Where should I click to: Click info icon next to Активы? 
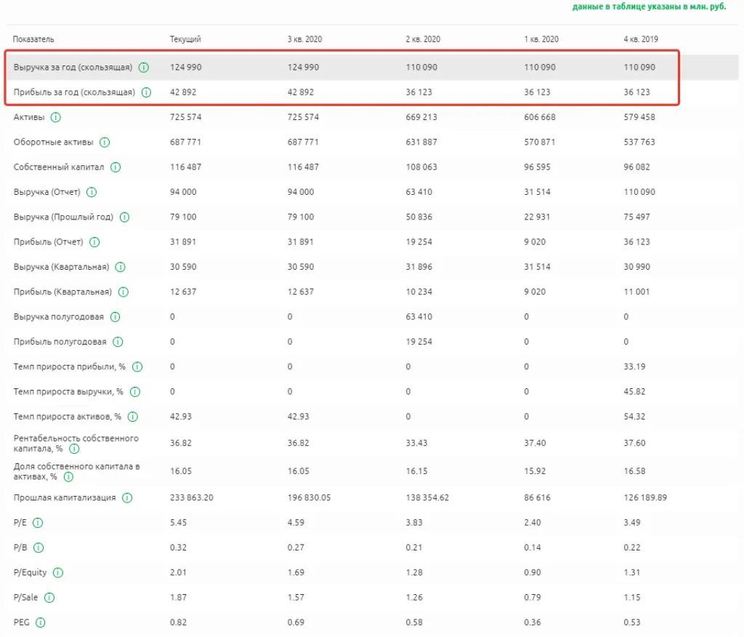(56, 117)
